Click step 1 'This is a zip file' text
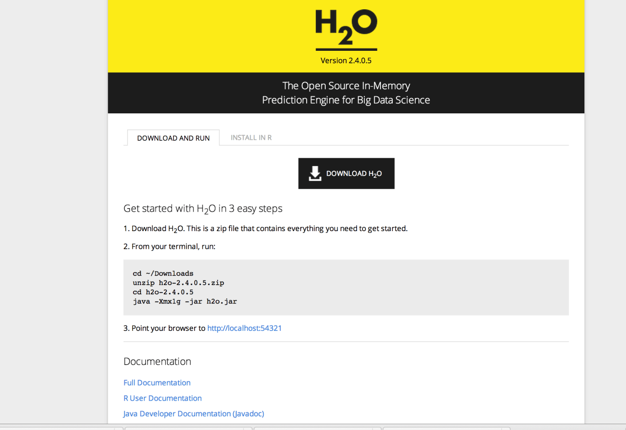626x430 pixels. [297, 229]
